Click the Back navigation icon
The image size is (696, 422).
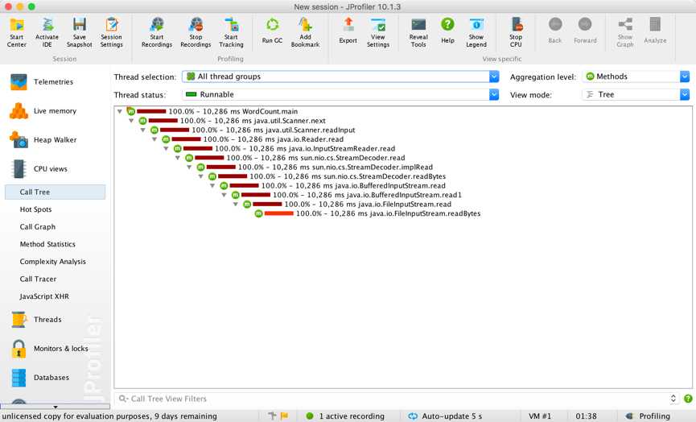click(x=555, y=31)
